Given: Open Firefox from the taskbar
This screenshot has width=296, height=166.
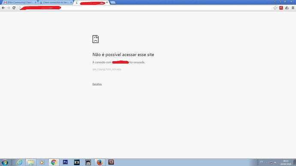Looking at the screenshot, I should click(100, 162).
